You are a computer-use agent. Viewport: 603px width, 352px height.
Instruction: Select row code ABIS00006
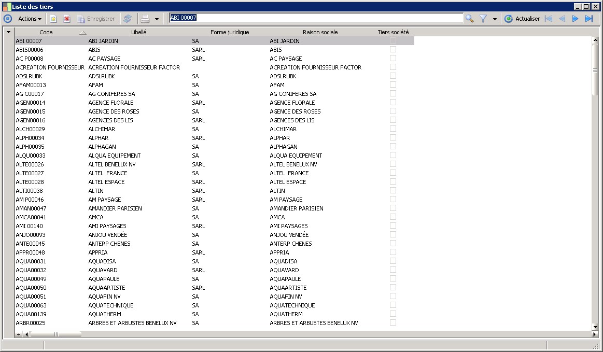[30, 50]
